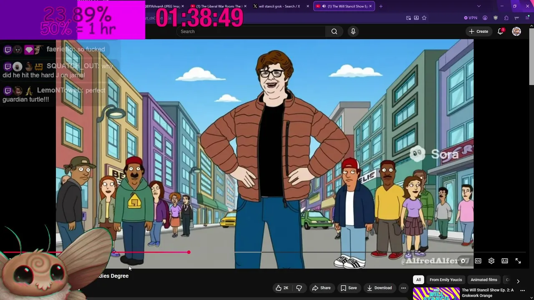Click the speaker icon on the Will Stancil tab
The height and width of the screenshot is (300, 534).
(324, 6)
